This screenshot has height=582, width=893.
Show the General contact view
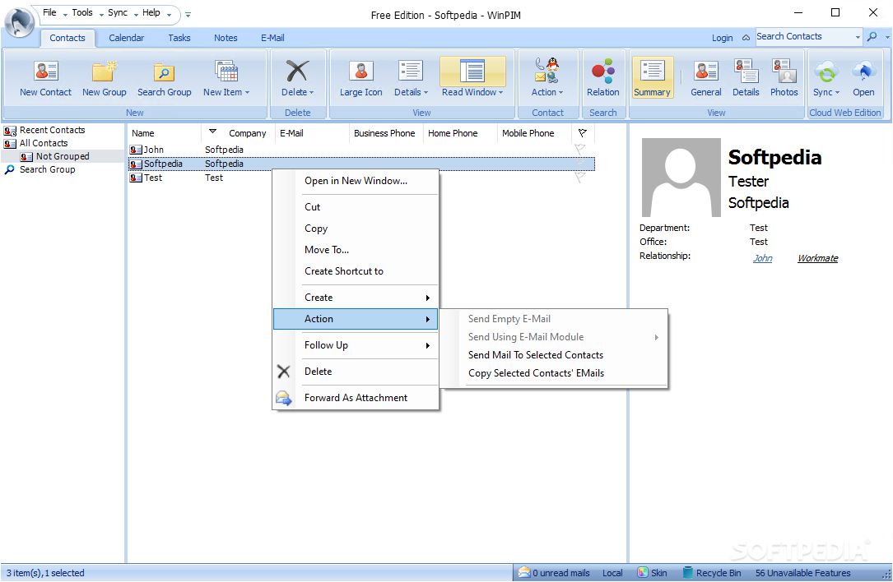tap(705, 79)
